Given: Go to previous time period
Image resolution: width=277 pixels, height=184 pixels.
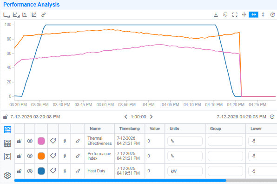Looking at the screenshot, I should pyautogui.click(x=125, y=117).
